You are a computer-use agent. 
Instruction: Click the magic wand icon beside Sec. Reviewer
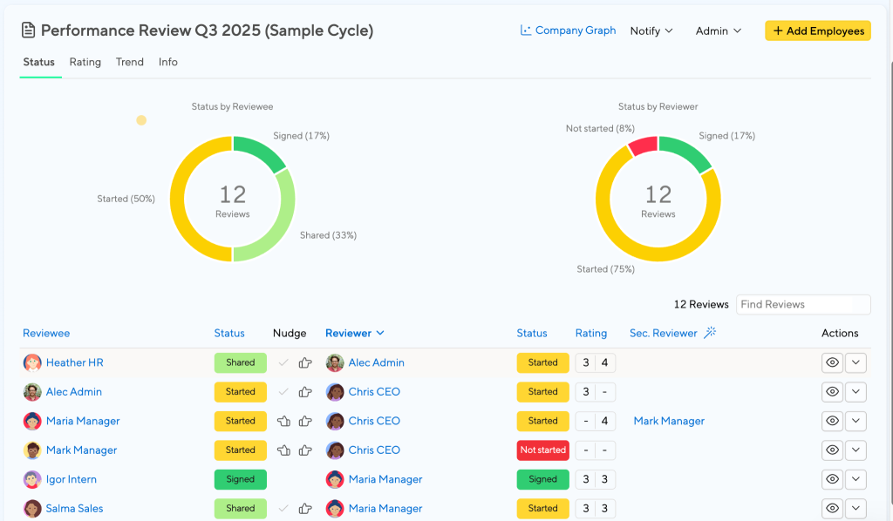tap(710, 333)
